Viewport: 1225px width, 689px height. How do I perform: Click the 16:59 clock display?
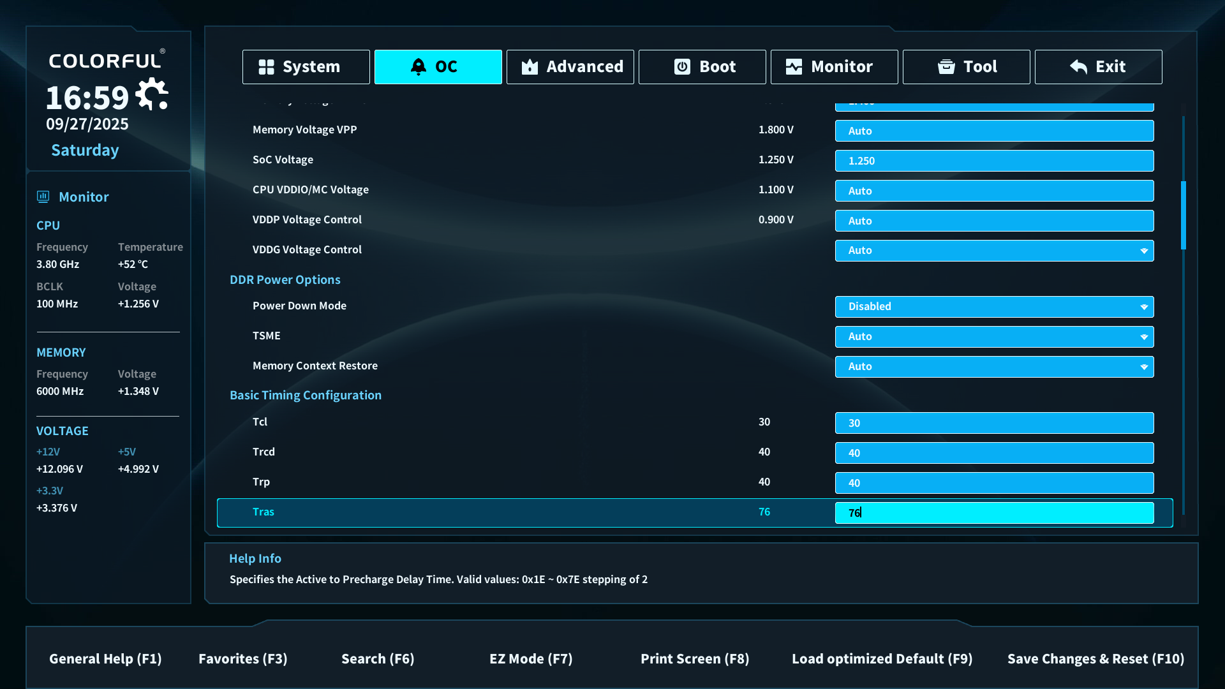point(87,98)
